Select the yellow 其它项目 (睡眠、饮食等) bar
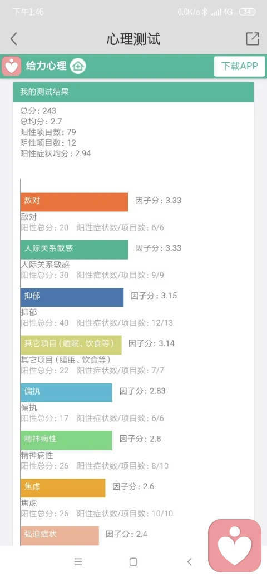 (71, 345)
